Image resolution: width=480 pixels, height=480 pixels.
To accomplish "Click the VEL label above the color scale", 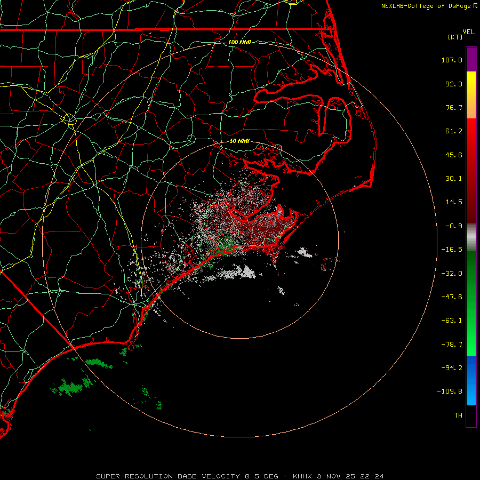I will [469, 32].
